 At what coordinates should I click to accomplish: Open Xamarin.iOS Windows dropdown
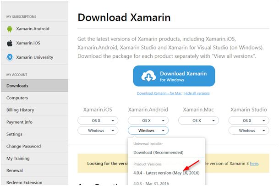coord(98,131)
